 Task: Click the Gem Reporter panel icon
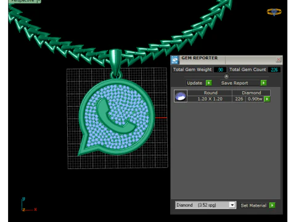[x=175, y=60]
